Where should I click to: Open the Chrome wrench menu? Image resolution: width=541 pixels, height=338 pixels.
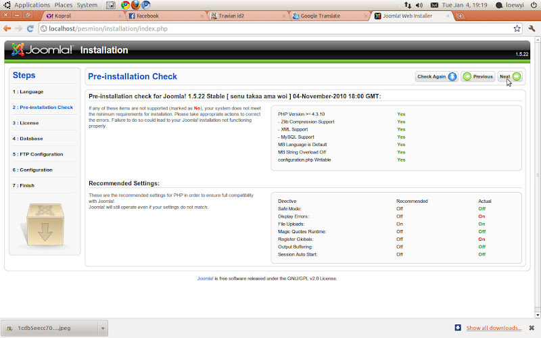532,28
